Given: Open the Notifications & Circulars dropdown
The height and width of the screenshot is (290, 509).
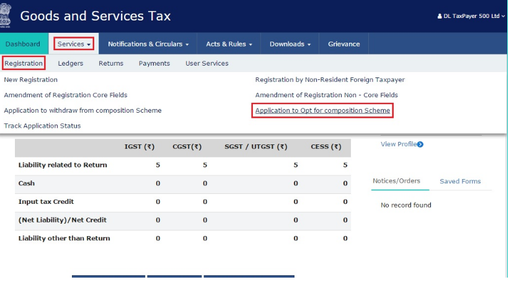Looking at the screenshot, I should 148,44.
